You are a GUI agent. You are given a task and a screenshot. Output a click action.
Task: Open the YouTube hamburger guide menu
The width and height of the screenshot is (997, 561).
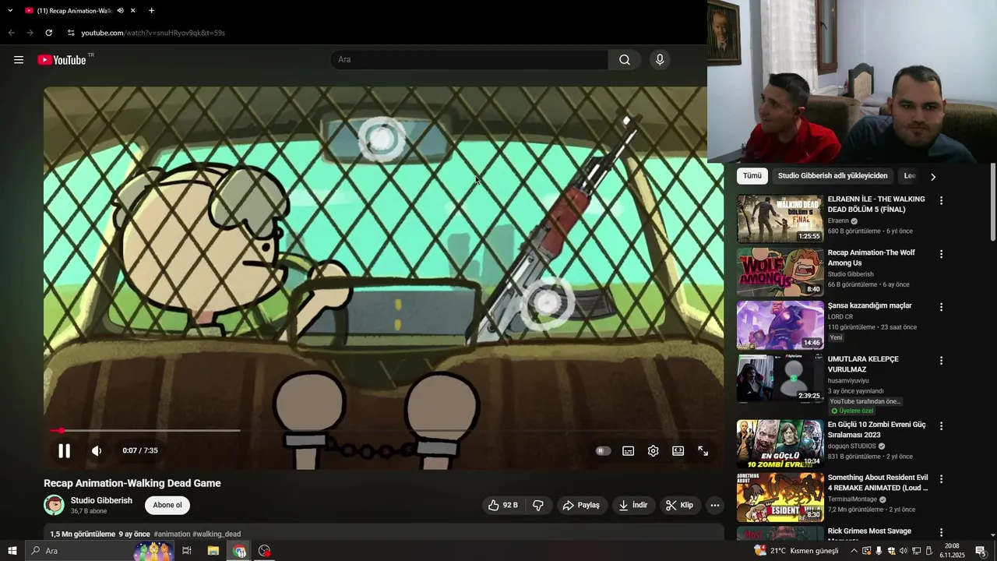[x=19, y=60]
